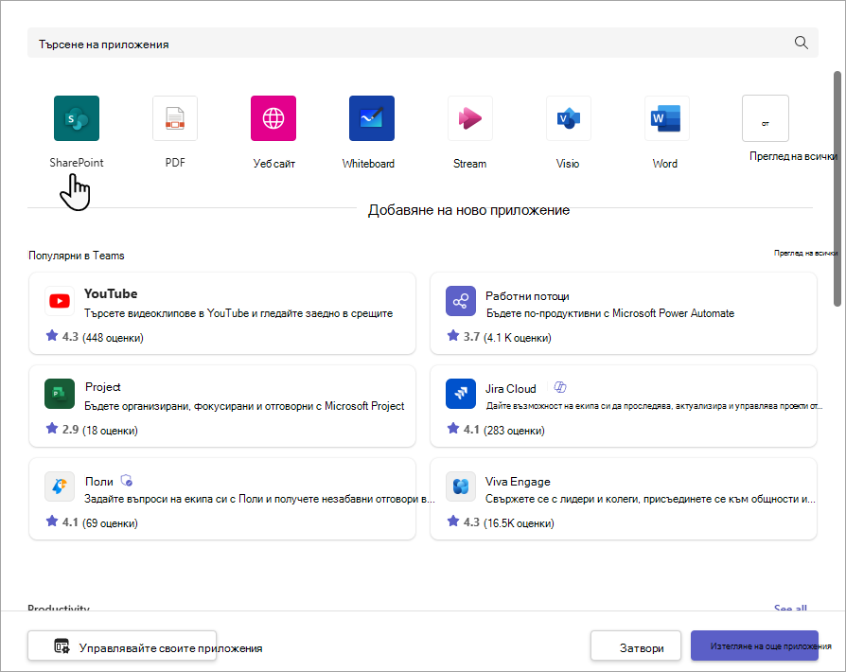
Task: Select the Stream app icon
Action: (x=470, y=118)
